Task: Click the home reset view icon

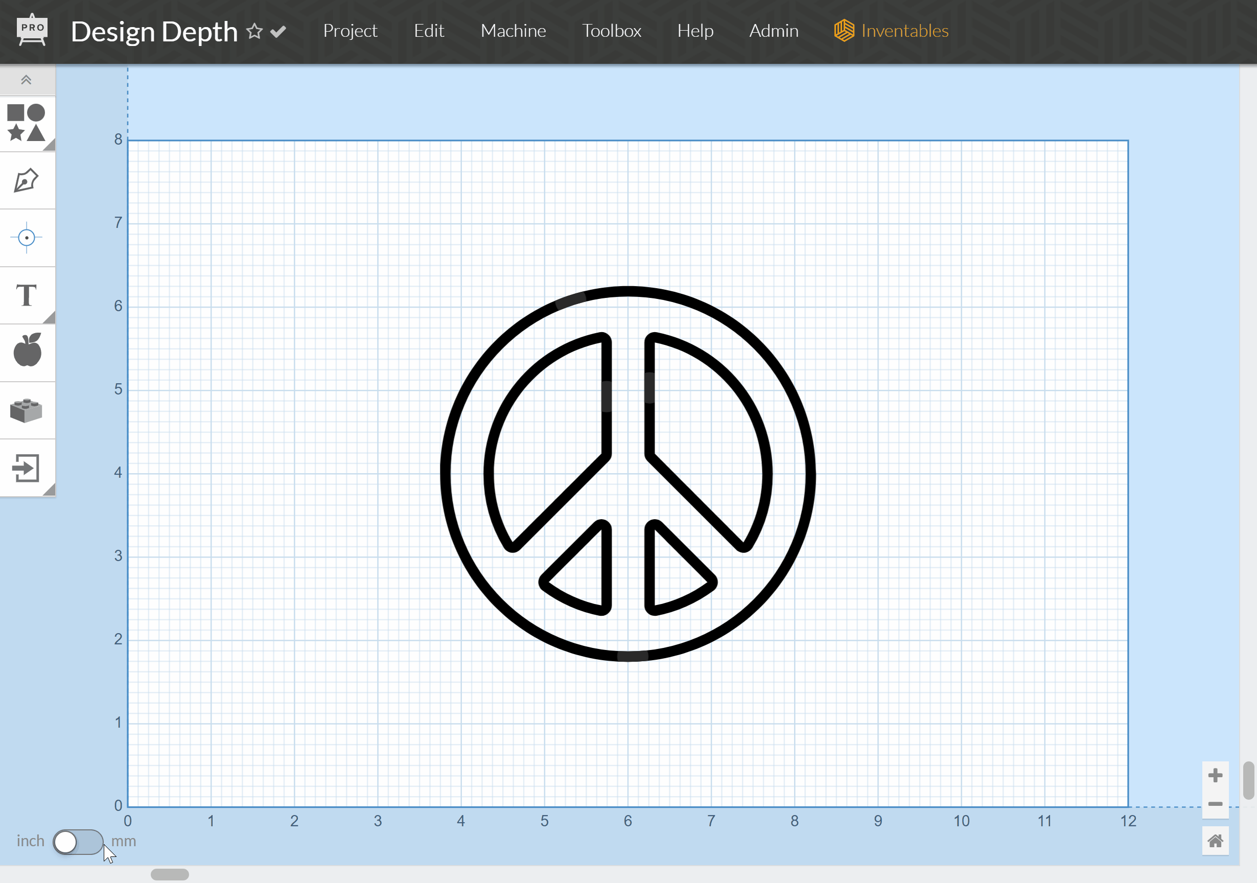Action: 1215,840
